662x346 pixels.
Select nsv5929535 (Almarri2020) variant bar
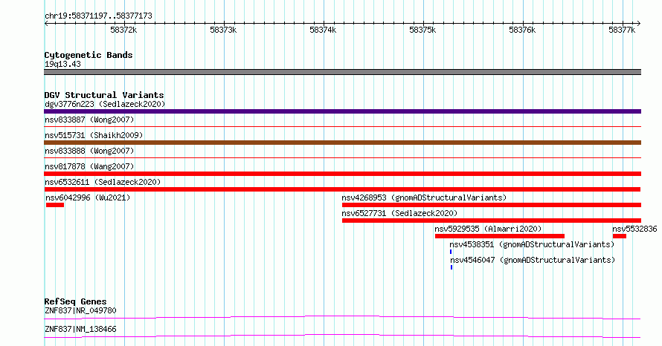coord(500,236)
